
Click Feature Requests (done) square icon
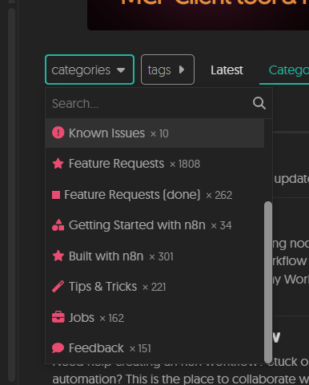56,195
